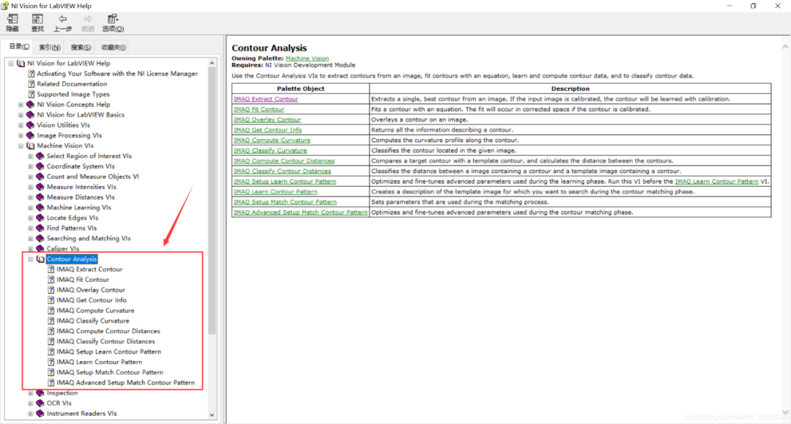Image resolution: width=791 pixels, height=424 pixels.
Task: Click the Measure Intensities VIs book icon
Action: coord(40,187)
